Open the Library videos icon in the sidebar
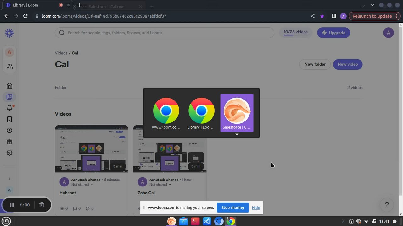This screenshot has width=403, height=226. 9,97
